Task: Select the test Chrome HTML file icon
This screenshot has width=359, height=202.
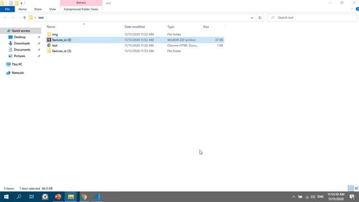Action: (x=49, y=45)
